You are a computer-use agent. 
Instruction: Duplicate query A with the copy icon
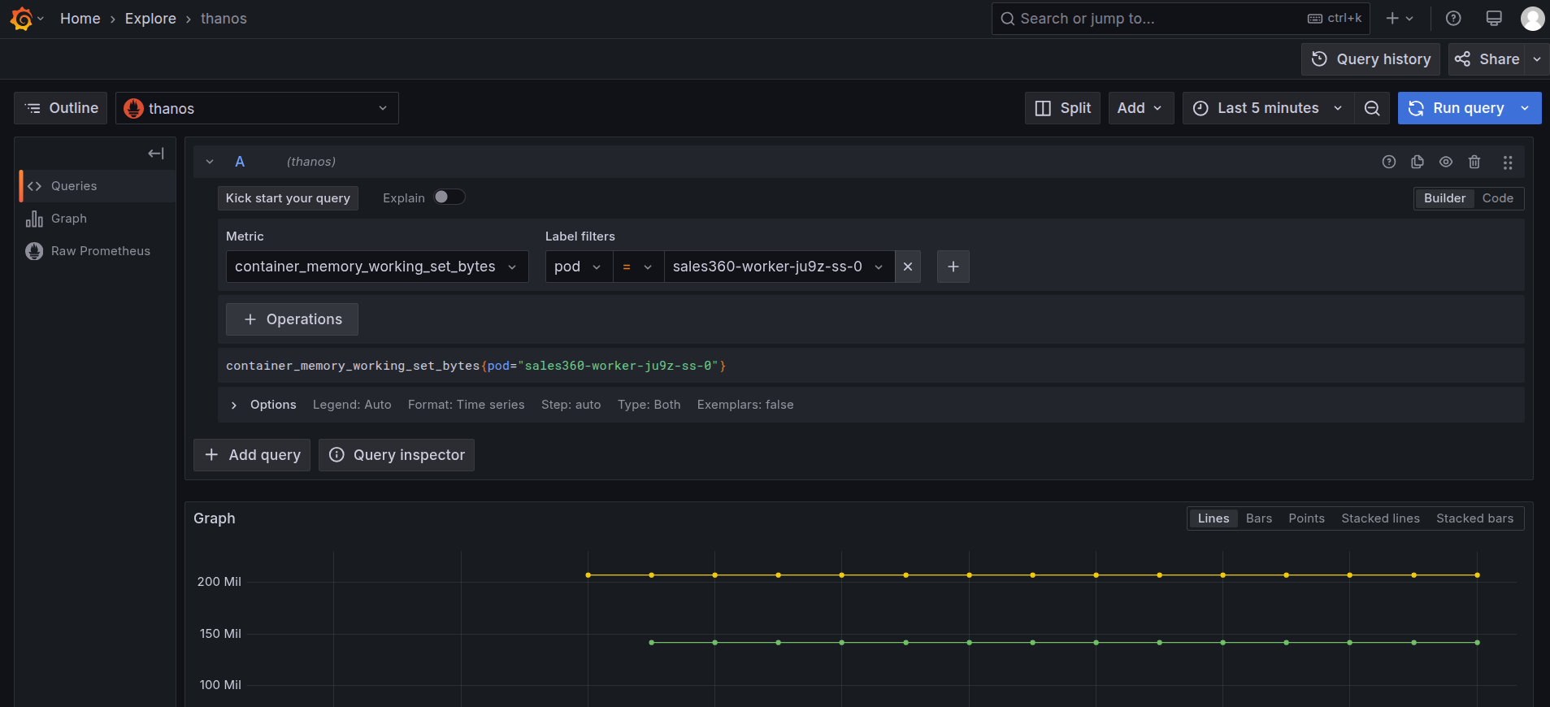[x=1418, y=162]
